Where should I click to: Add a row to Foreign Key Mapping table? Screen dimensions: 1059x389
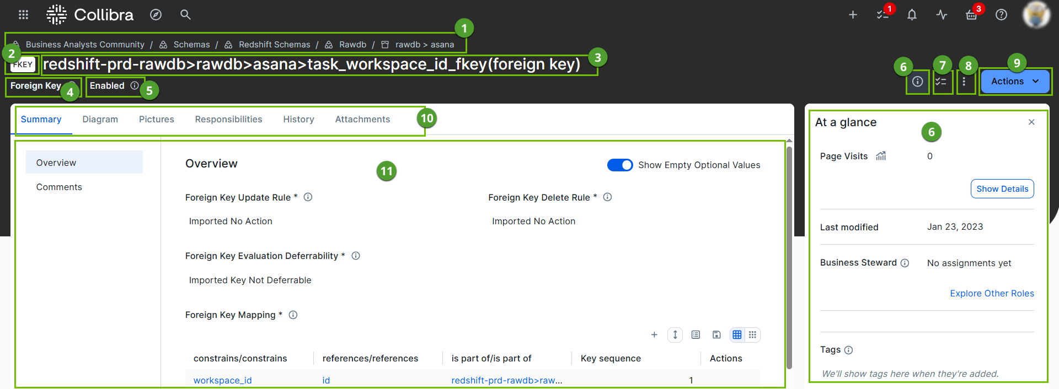[654, 335]
